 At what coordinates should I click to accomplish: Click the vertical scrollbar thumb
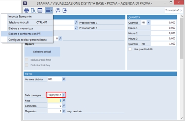coord(182,39)
